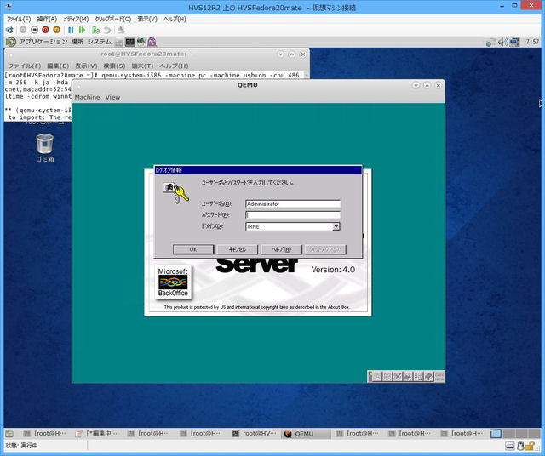
Task: Click the mouse status icon in Hyper-V status bar
Action: click(520, 446)
